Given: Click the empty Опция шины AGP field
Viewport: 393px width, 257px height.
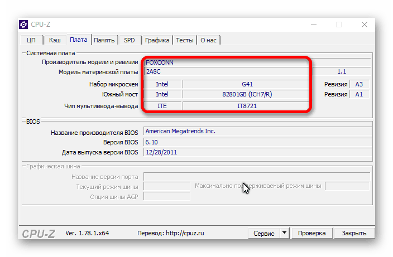Looking at the screenshot, I should pos(167,197).
